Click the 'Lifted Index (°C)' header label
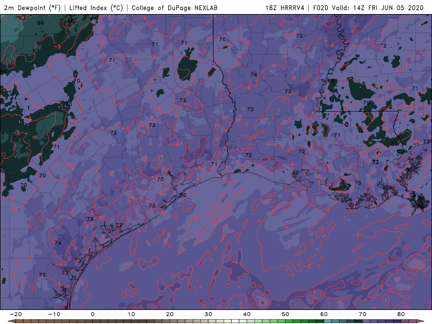This screenshot has height=324, width=432. [96, 8]
